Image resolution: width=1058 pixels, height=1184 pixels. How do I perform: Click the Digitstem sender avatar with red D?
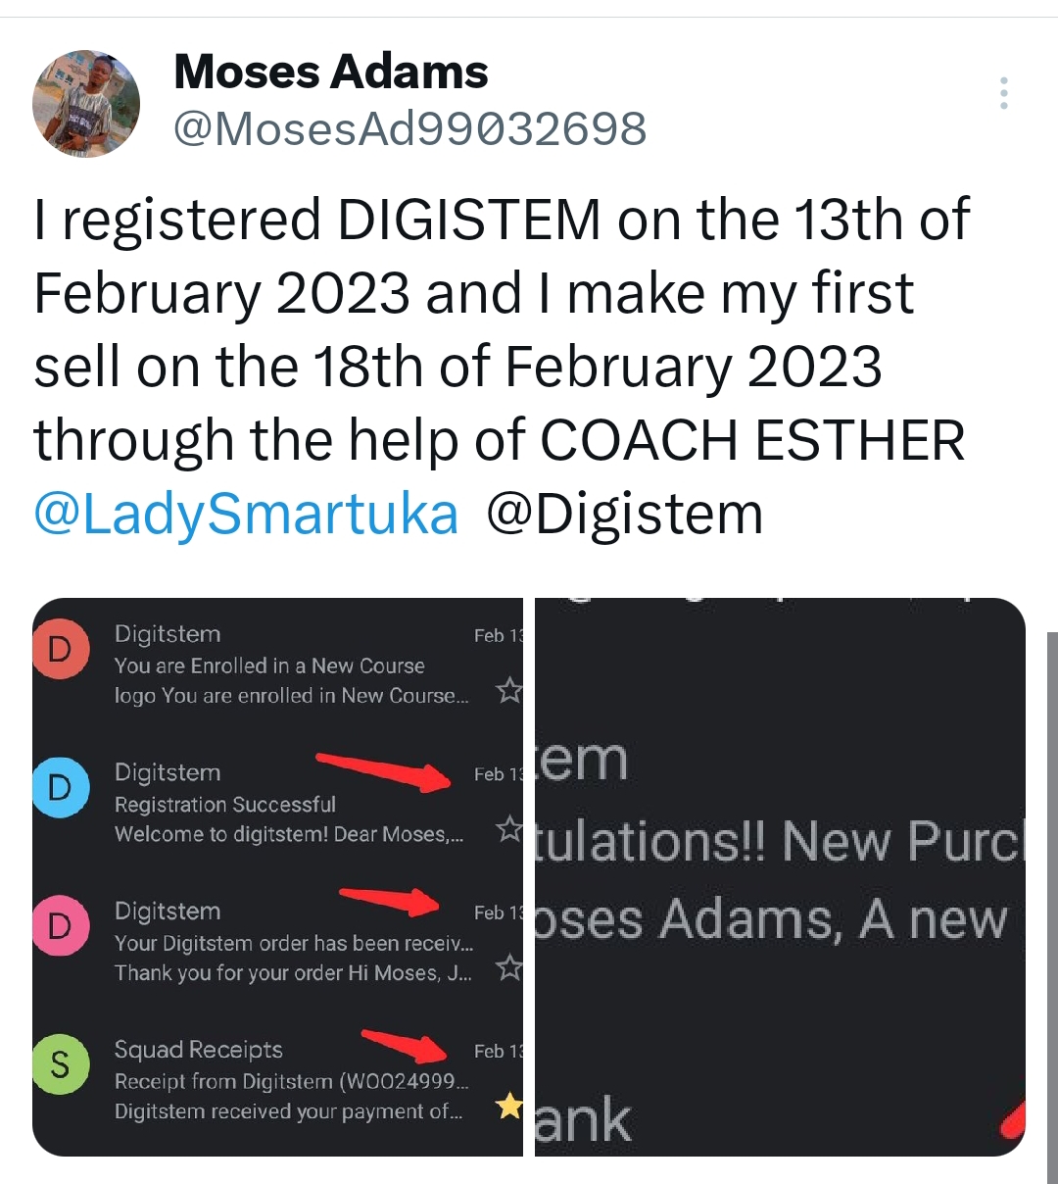click(60, 648)
